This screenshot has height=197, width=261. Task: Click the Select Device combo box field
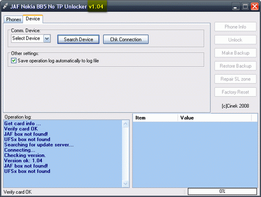click(31, 38)
